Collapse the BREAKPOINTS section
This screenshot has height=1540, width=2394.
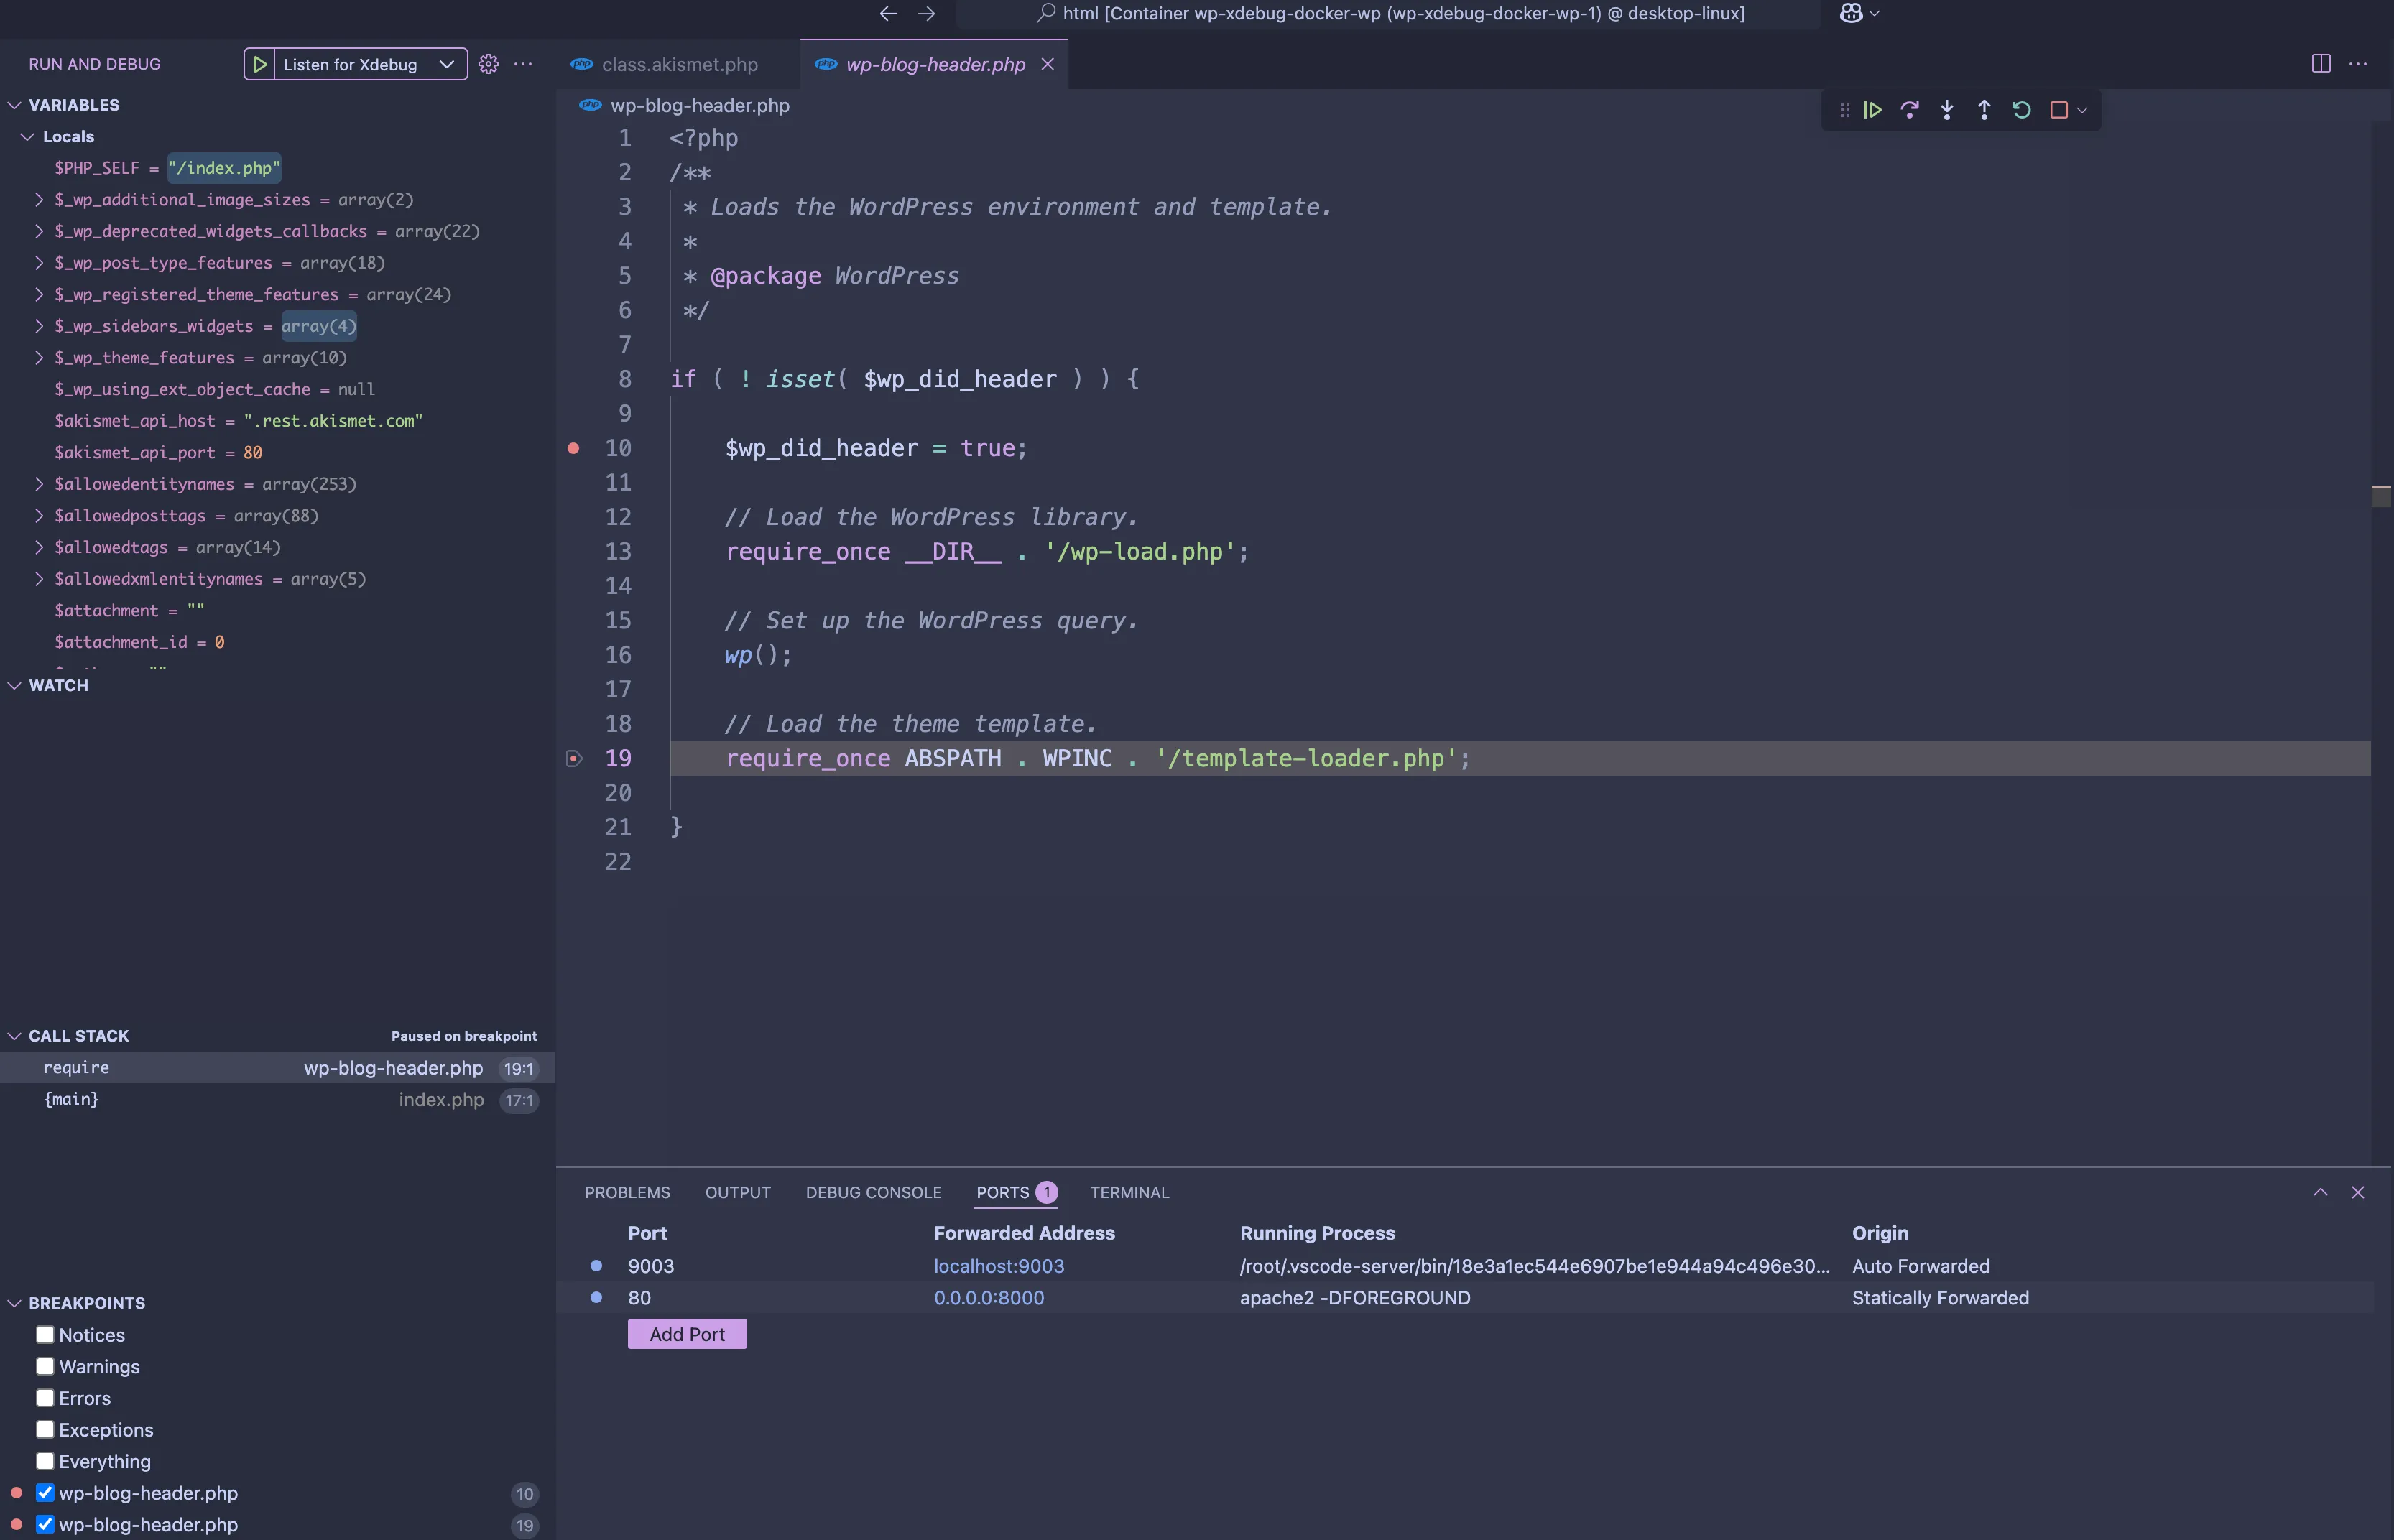coord(15,1303)
